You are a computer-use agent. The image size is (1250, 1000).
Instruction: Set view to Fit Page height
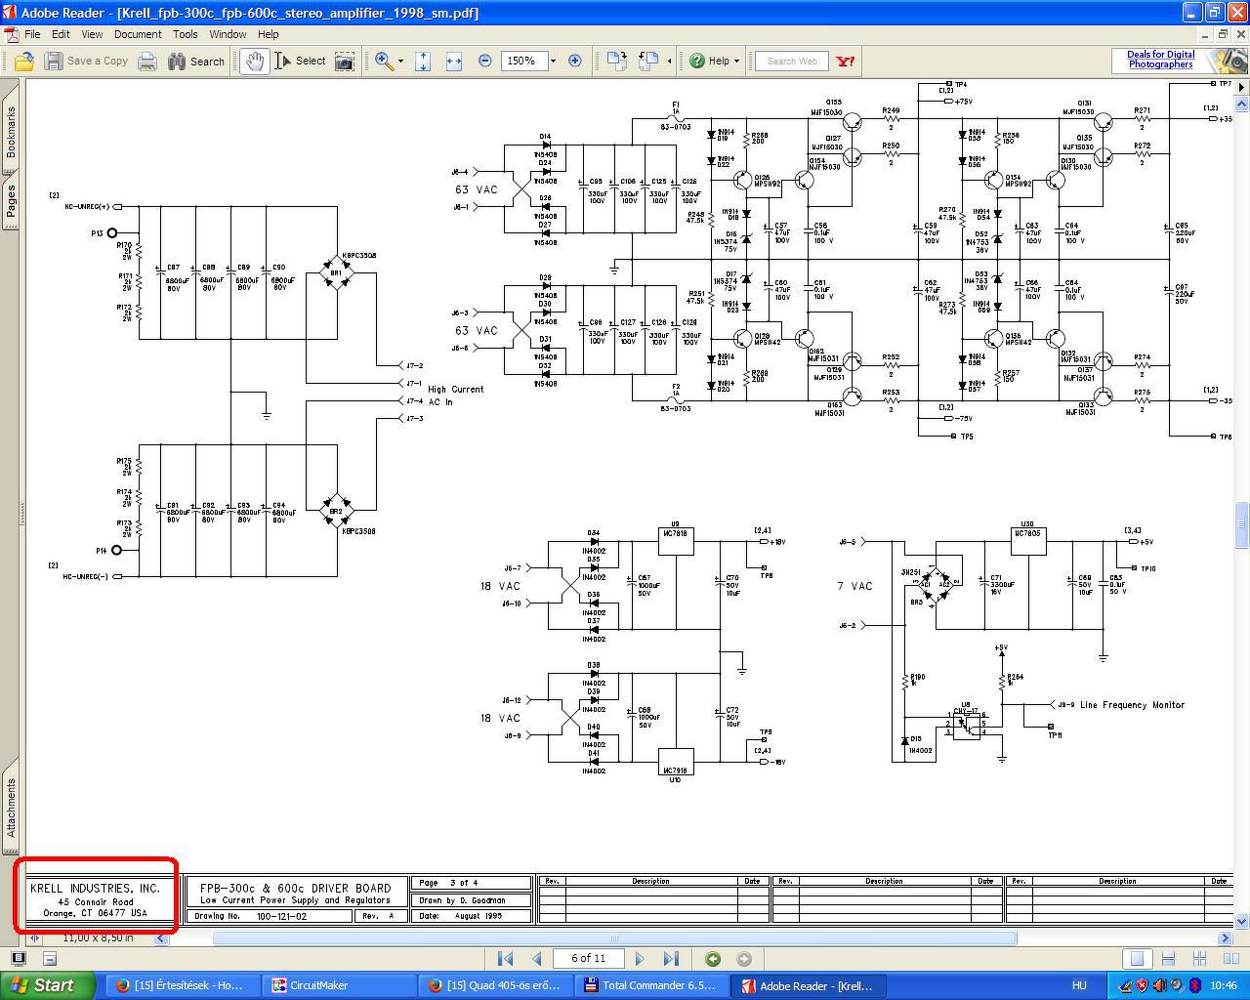coord(423,61)
